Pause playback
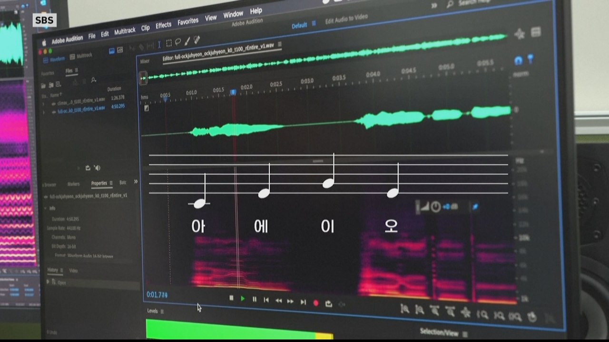The image size is (609, 342). 255,299
